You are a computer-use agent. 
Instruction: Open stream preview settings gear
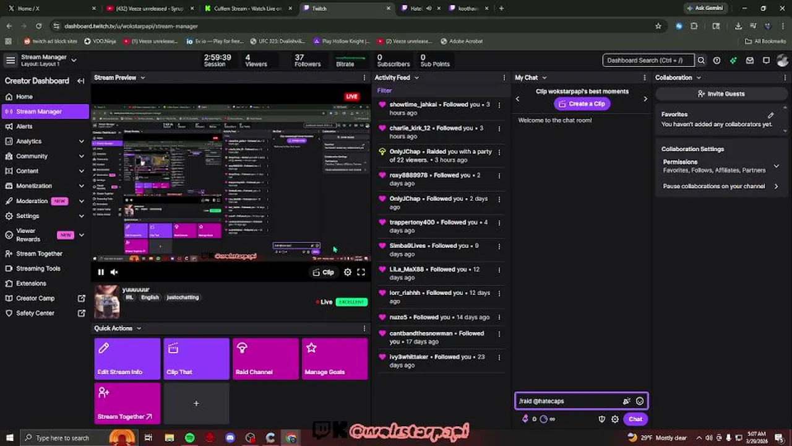coord(348,272)
